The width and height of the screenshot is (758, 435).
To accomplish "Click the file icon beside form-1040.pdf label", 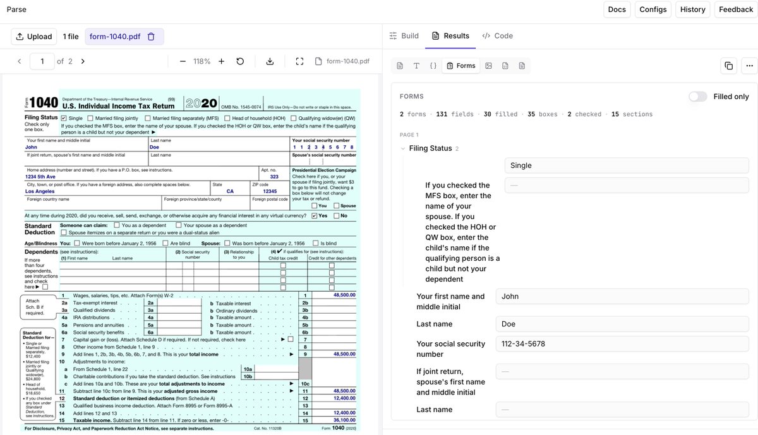I will pos(319,61).
